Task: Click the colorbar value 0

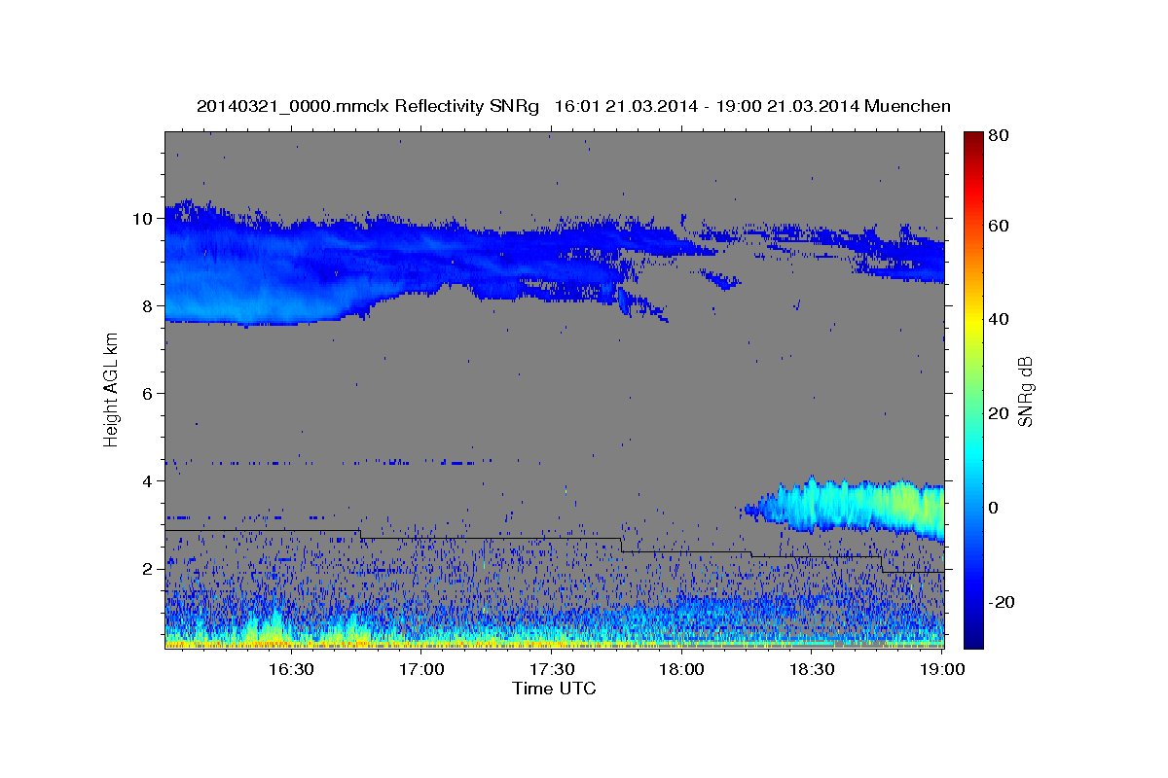Action: [994, 508]
